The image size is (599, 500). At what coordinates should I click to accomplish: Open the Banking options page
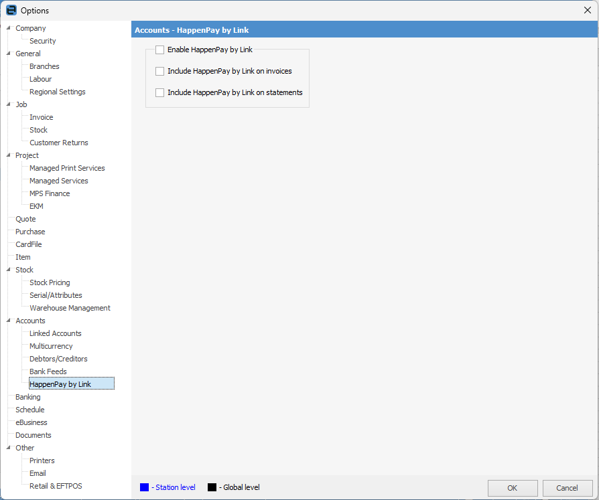28,397
